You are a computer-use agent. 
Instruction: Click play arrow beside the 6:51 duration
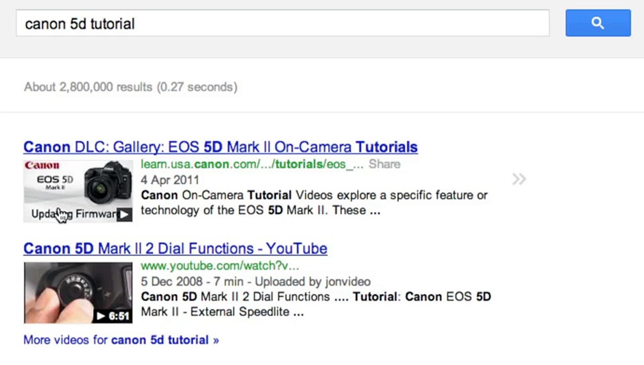click(101, 316)
